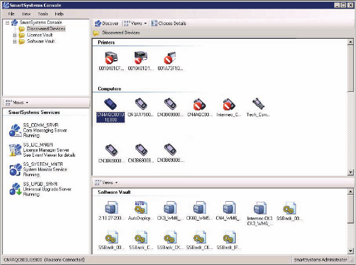Viewport: 356px width, 265px height.
Task: Click the SS_SYSTEM_MNTR System Monitor Service icon
Action: tap(15, 169)
